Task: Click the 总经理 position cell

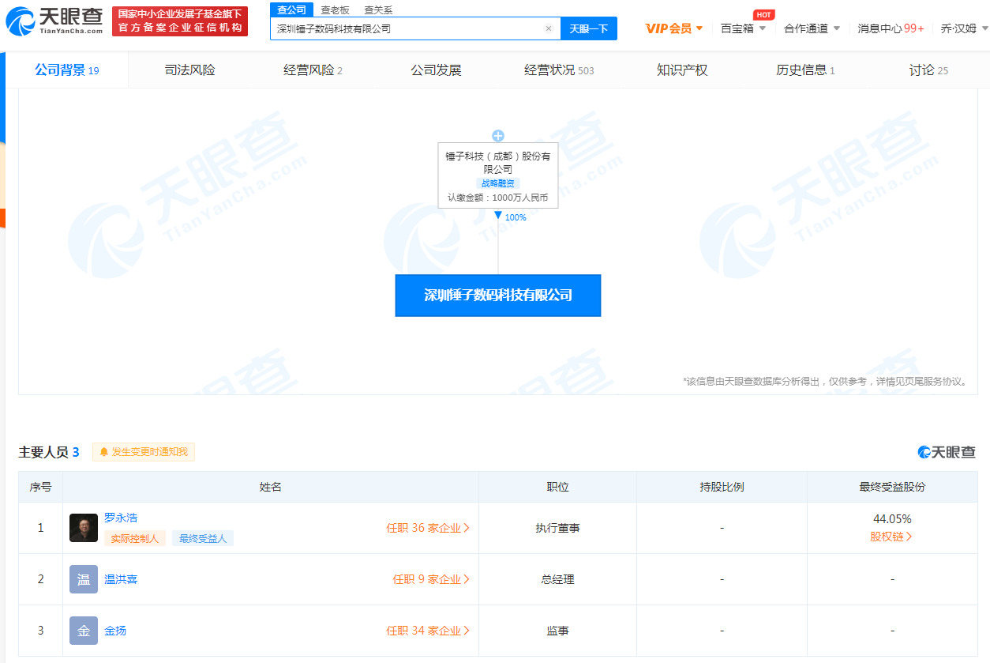Action: tap(557, 579)
